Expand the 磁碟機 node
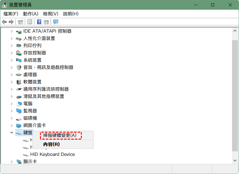The height and width of the screenshot is (174, 239). 12,118
